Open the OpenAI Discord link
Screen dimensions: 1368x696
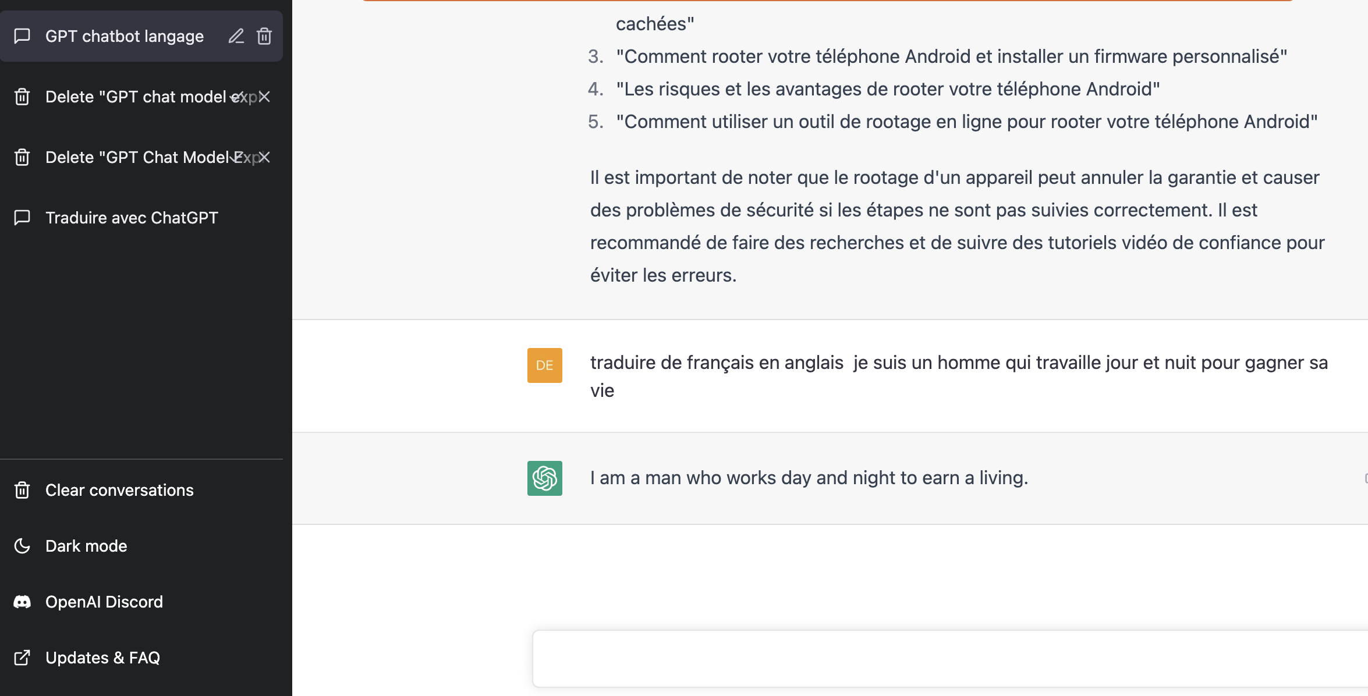141,602
